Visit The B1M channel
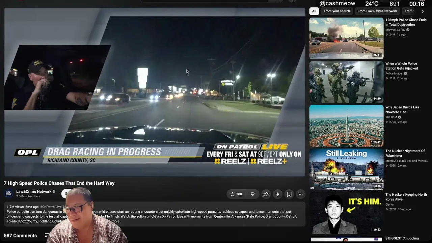This screenshot has height=243, width=432. point(391,117)
